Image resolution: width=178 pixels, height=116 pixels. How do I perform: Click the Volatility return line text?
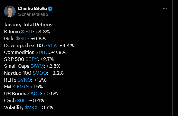pos(28,108)
